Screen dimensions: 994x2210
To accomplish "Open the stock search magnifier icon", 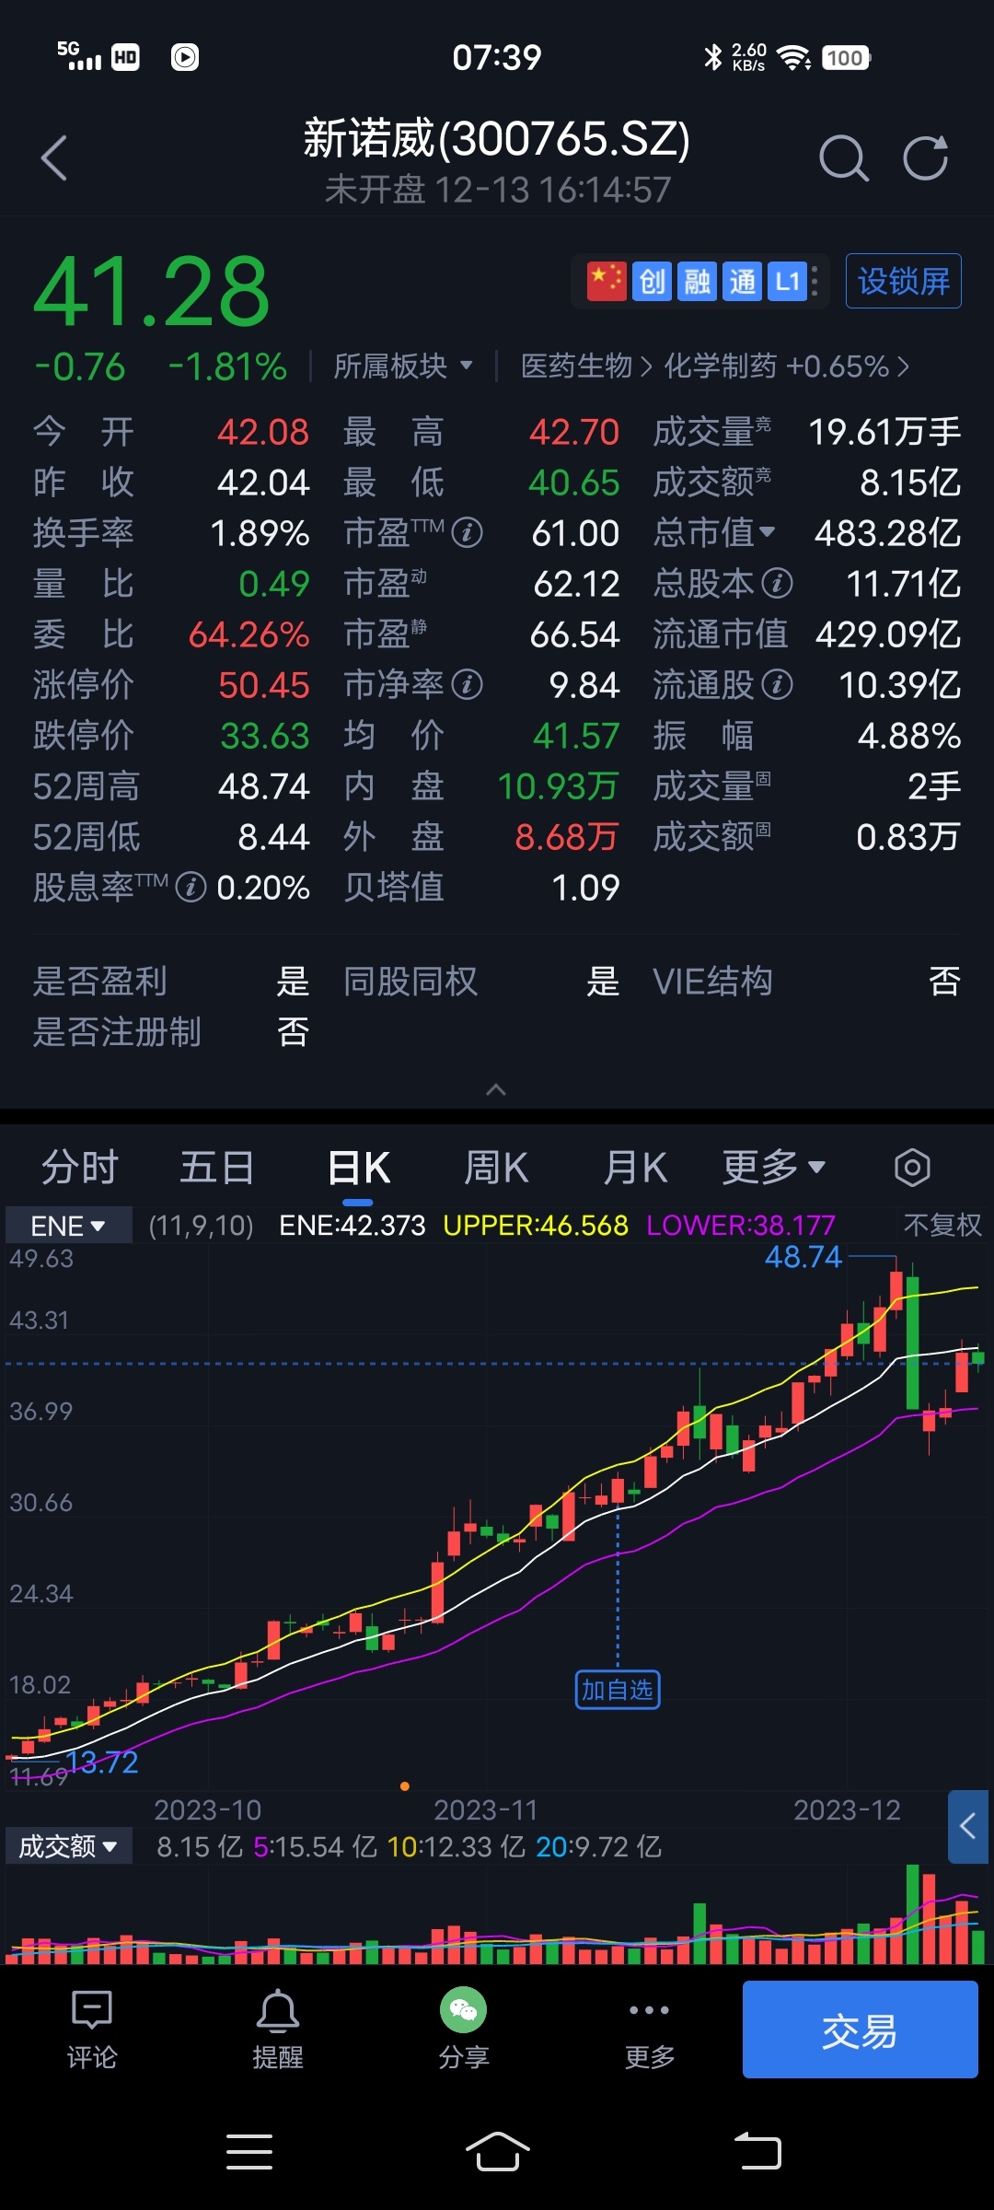I will click(843, 158).
